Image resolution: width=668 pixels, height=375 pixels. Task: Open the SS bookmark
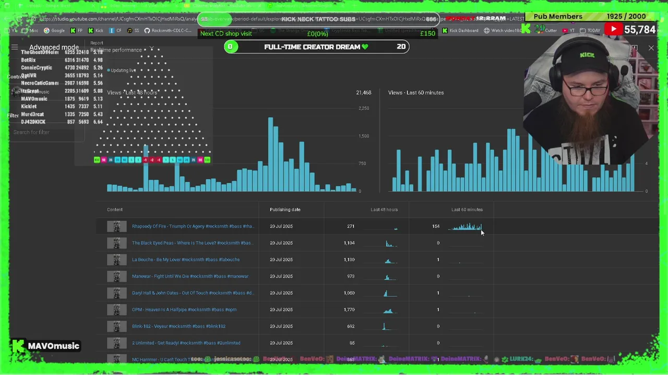(133, 31)
